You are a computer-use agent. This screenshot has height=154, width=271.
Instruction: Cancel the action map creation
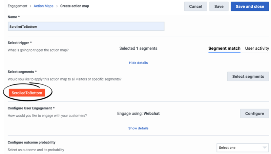click(x=195, y=6)
